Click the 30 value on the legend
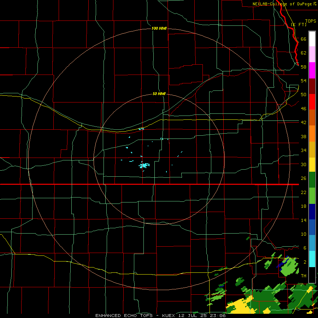 pos(304,164)
